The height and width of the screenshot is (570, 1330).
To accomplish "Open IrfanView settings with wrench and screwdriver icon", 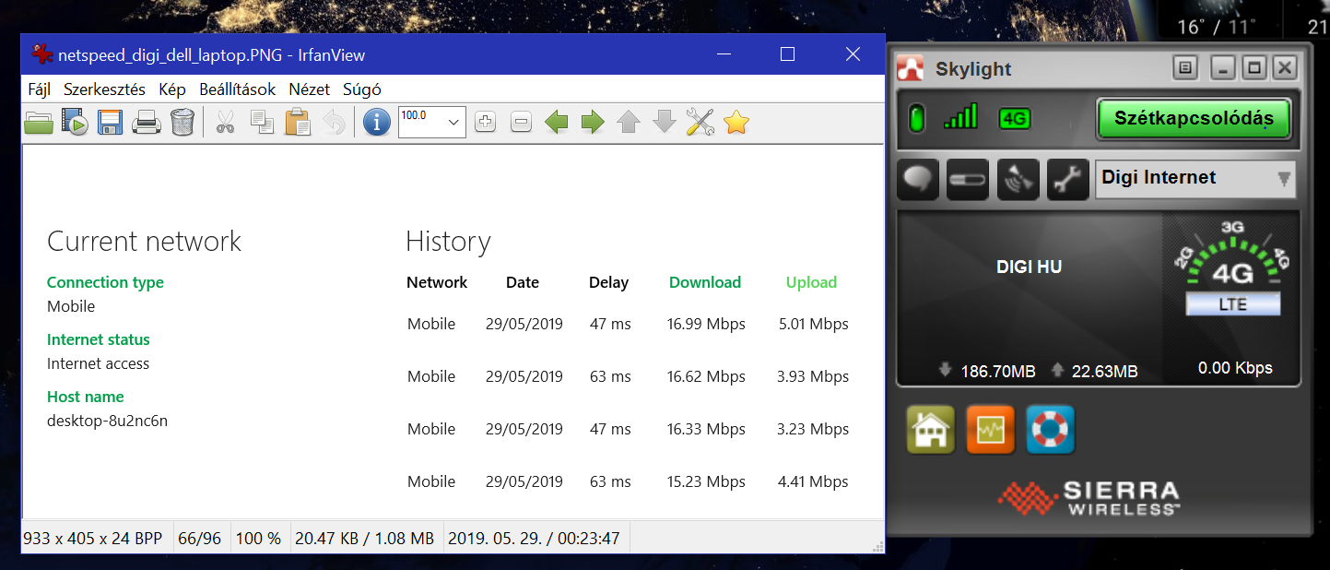I will (x=700, y=122).
